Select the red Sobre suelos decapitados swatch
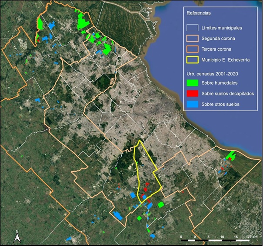Image resolution: width=263 pixels, height=246 pixels. pyautogui.click(x=192, y=93)
